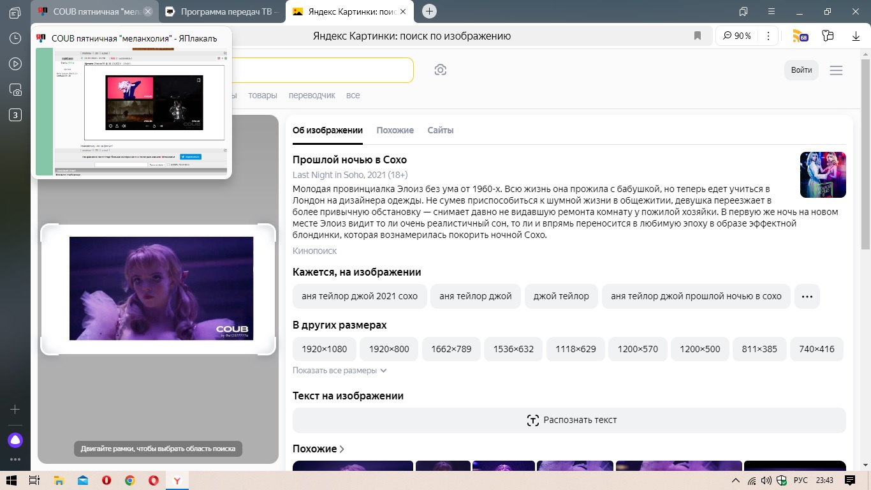Screen dimensions: 871x490
Task: Show hidden system tray icons
Action: [736, 480]
